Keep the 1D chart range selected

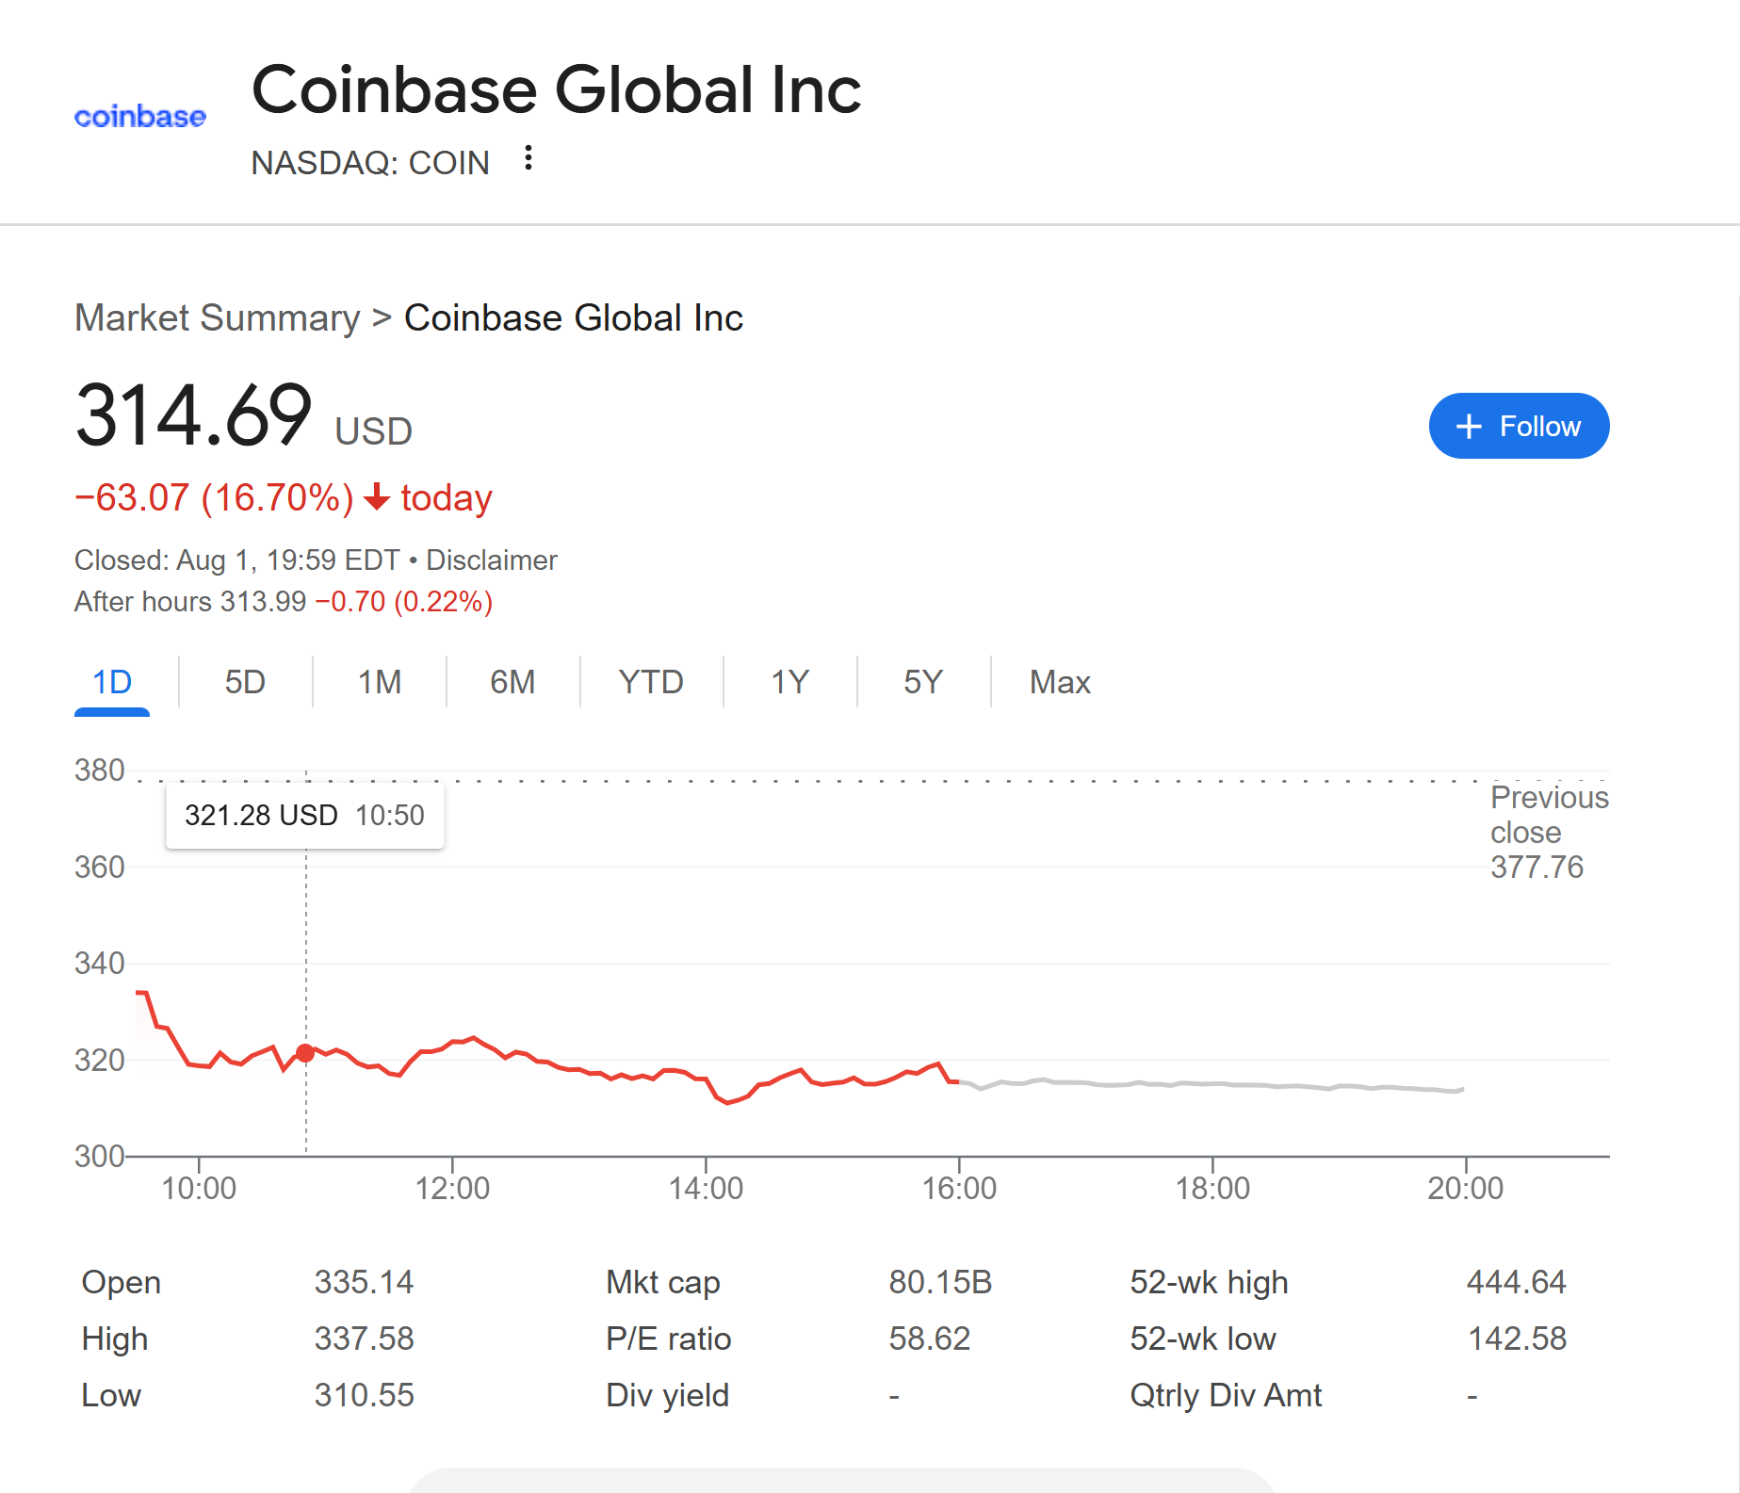(x=111, y=682)
